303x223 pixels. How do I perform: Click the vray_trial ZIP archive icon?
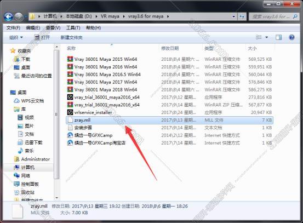[x=70, y=105]
